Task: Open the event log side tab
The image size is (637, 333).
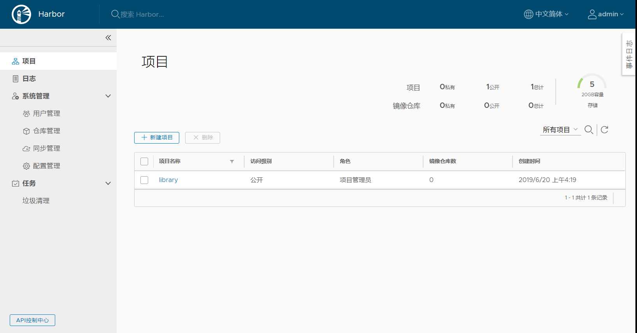Action: [629, 54]
